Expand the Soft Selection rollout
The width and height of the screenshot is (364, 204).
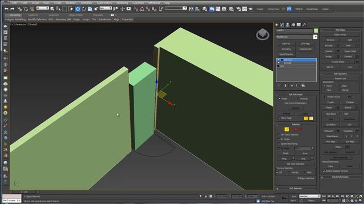(x=295, y=188)
